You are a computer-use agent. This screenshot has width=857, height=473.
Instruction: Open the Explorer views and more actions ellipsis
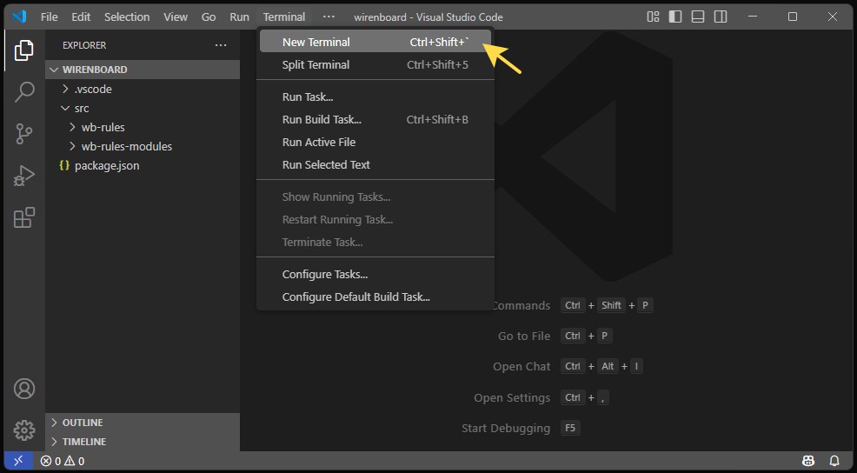(221, 45)
